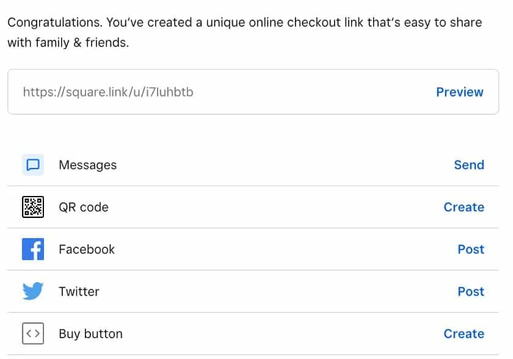This screenshot has height=359, width=513.
Task: Click the Buy button row label
Action: pyautogui.click(x=90, y=334)
